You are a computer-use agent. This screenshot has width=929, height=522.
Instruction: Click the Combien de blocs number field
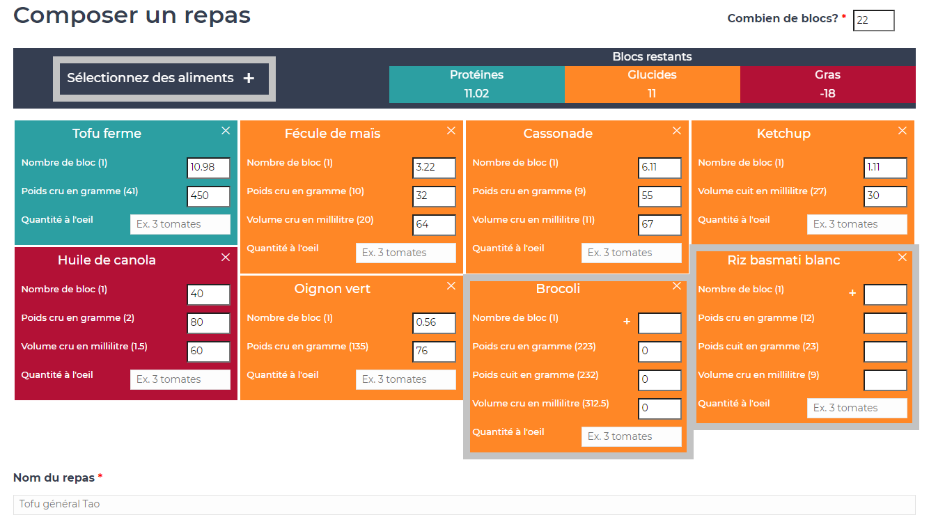pos(873,20)
